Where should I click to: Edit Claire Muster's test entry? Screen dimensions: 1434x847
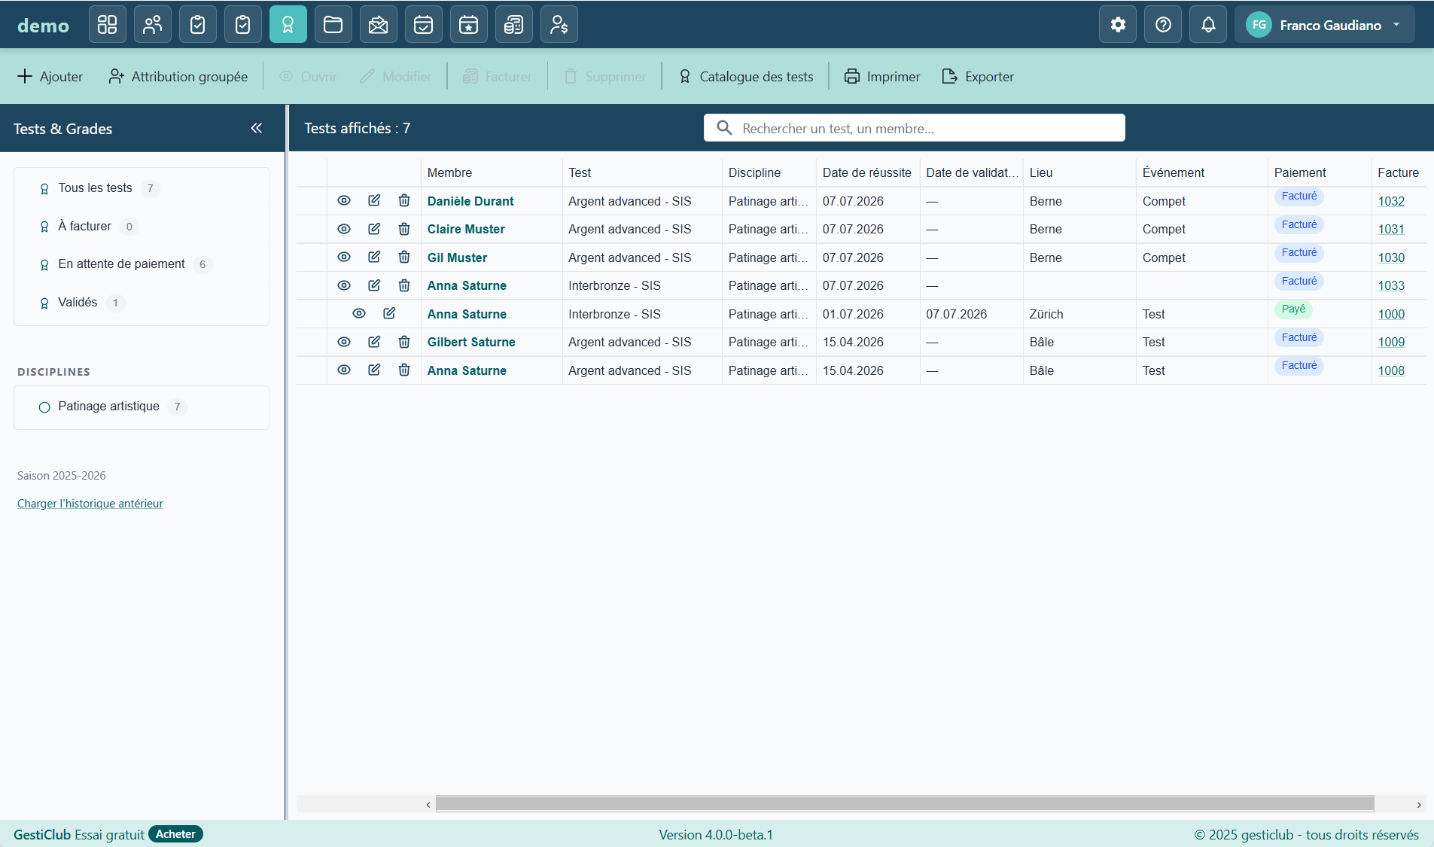pyautogui.click(x=374, y=229)
